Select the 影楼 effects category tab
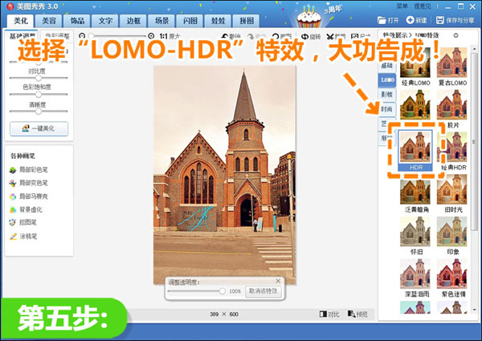Image resolution: width=482 pixels, height=341 pixels. click(x=386, y=94)
